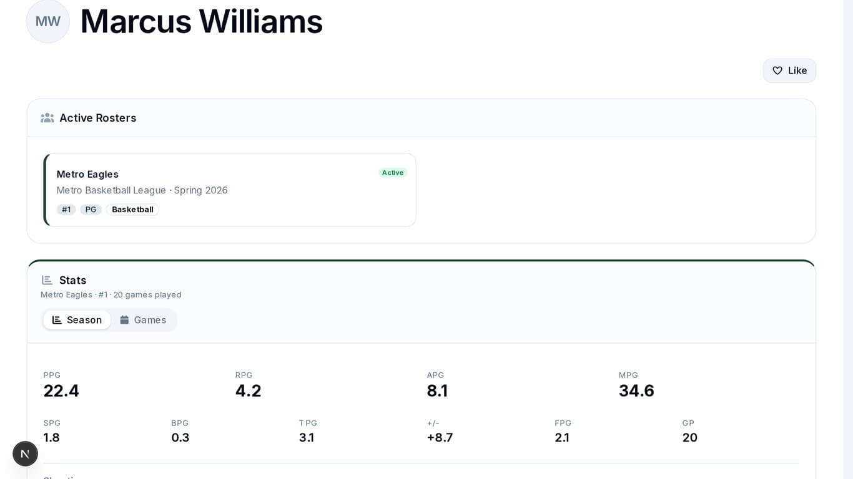This screenshot has height=479, width=853.
Task: Click the PG position tag
Action: point(91,210)
